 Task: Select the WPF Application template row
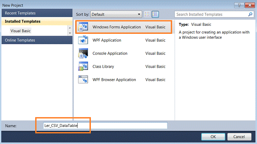click(124, 40)
